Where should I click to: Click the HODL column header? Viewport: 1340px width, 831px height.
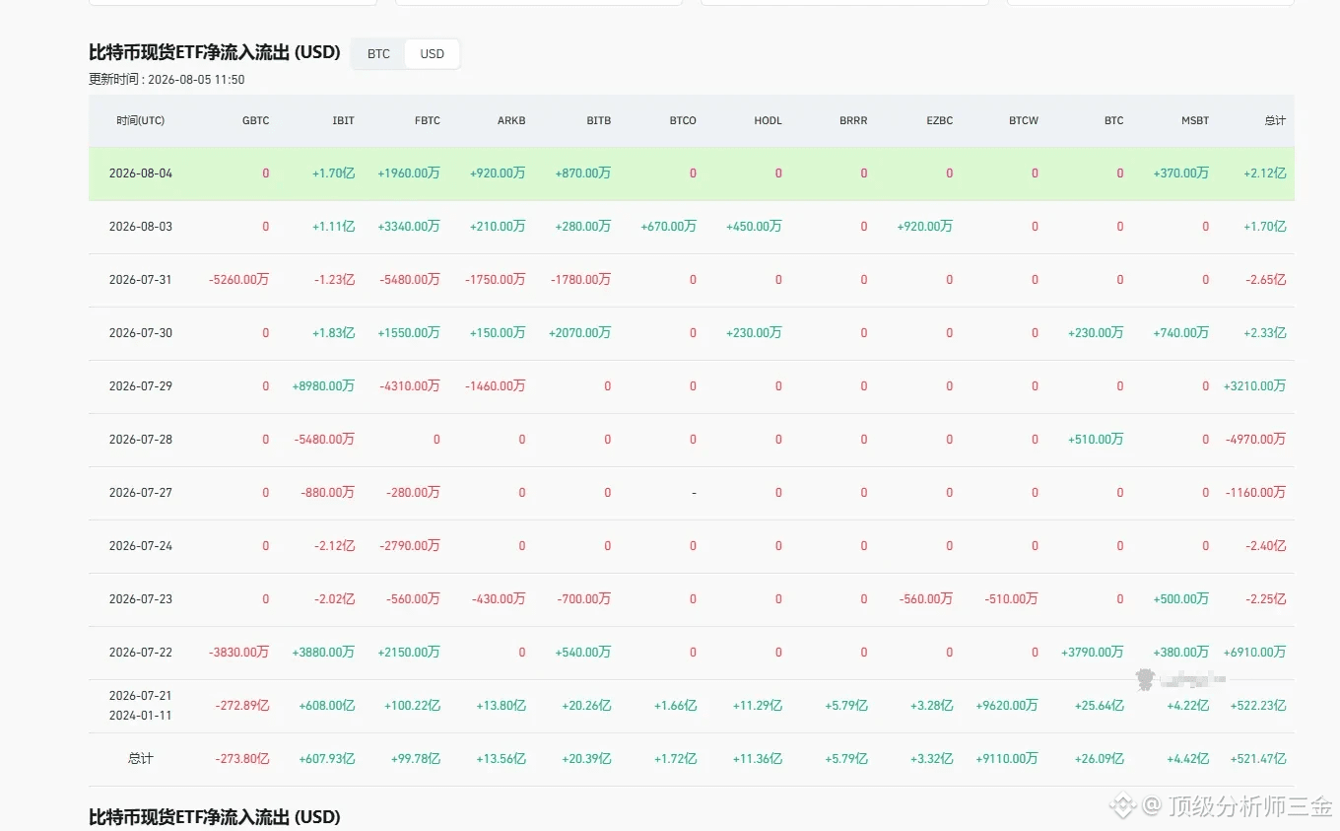tap(768, 120)
